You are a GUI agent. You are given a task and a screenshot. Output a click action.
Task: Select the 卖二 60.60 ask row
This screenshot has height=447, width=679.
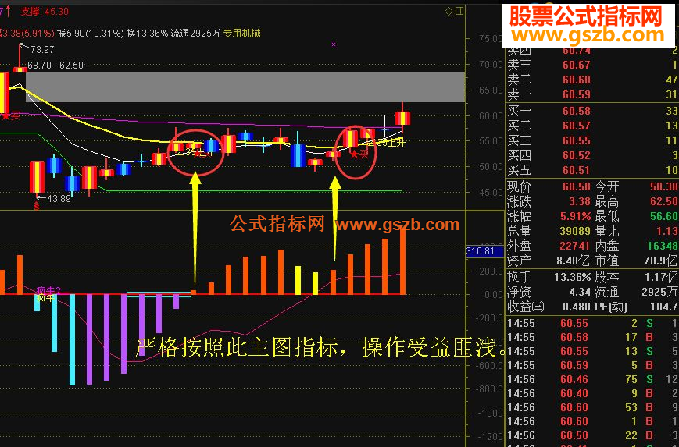pyautogui.click(x=592, y=80)
